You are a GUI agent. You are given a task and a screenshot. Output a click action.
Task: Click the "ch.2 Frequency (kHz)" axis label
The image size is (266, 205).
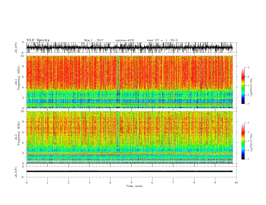pos(18,133)
